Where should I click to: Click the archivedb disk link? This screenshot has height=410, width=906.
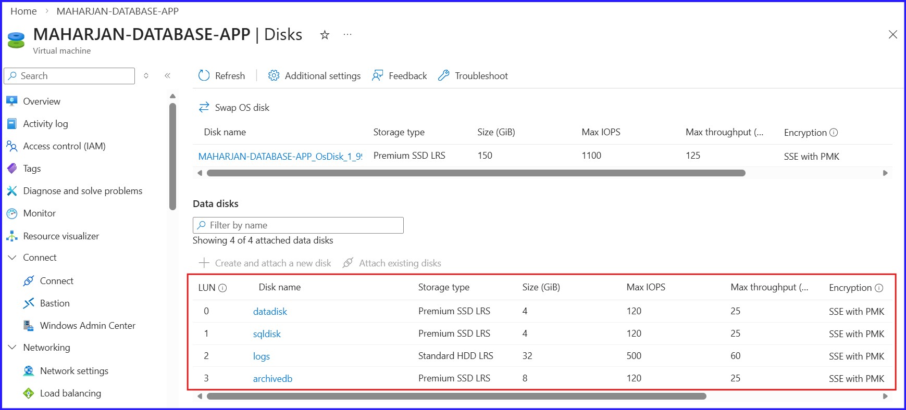click(x=272, y=379)
